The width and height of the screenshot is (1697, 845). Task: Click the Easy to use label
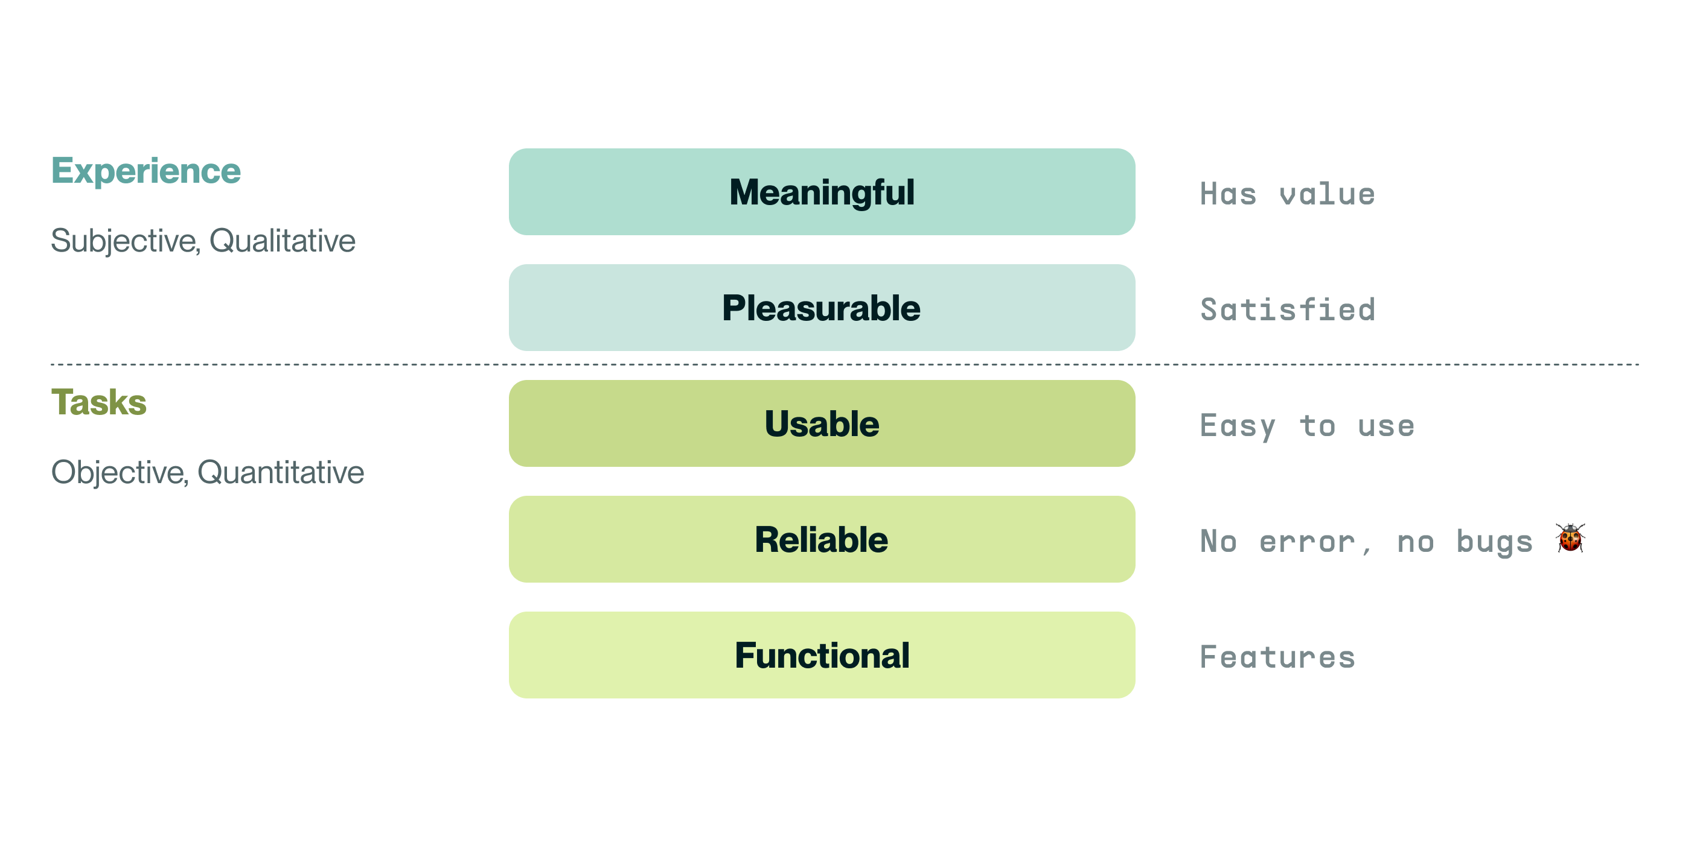pyautogui.click(x=1307, y=426)
